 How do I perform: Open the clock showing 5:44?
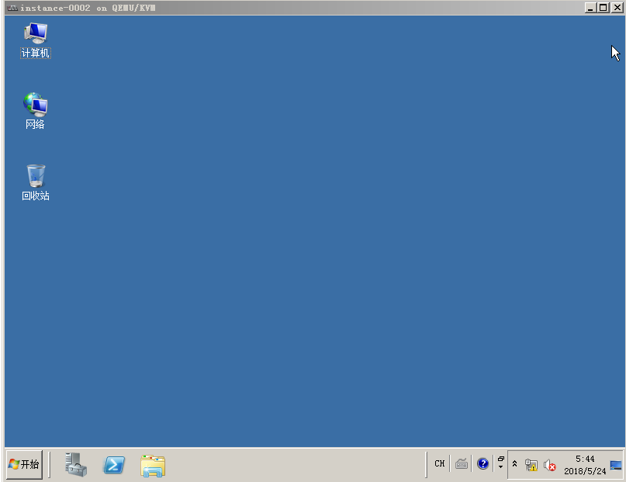585,465
